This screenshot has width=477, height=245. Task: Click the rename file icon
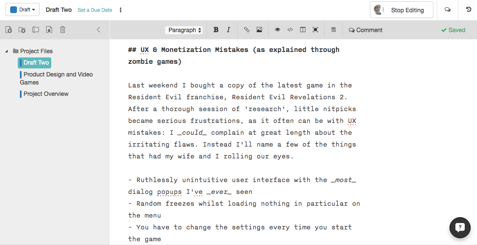pos(36,30)
